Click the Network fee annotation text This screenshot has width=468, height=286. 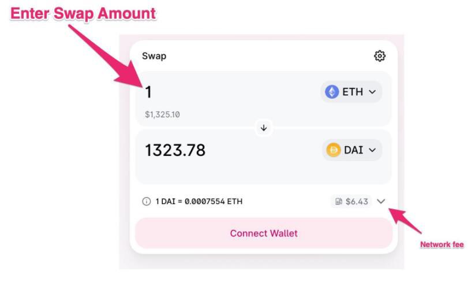(x=441, y=244)
